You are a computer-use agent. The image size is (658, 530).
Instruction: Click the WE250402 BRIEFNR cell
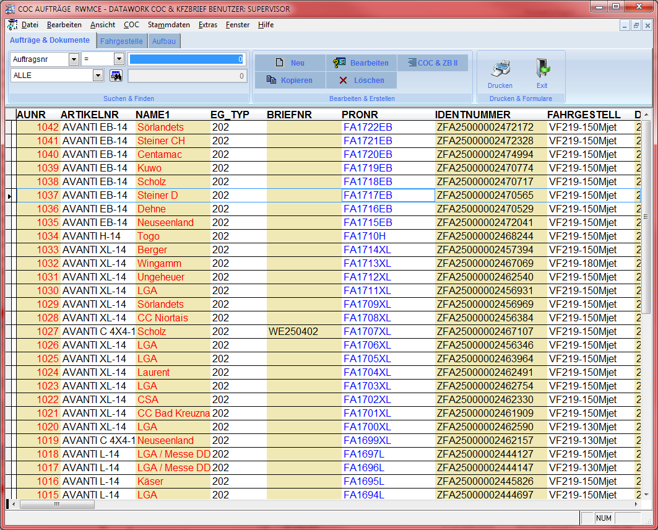pos(305,331)
